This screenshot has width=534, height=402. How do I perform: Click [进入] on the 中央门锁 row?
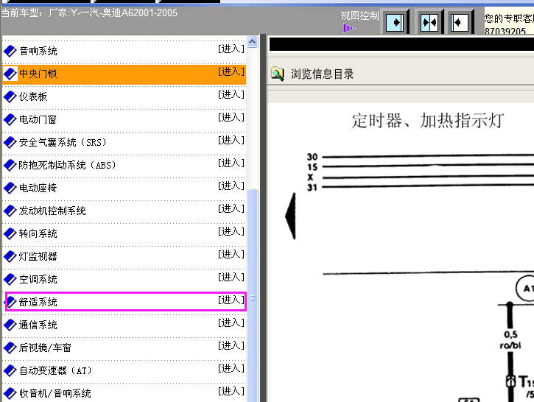click(x=231, y=72)
